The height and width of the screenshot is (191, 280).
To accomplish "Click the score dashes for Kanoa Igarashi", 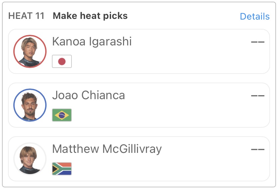I will click(x=257, y=42).
